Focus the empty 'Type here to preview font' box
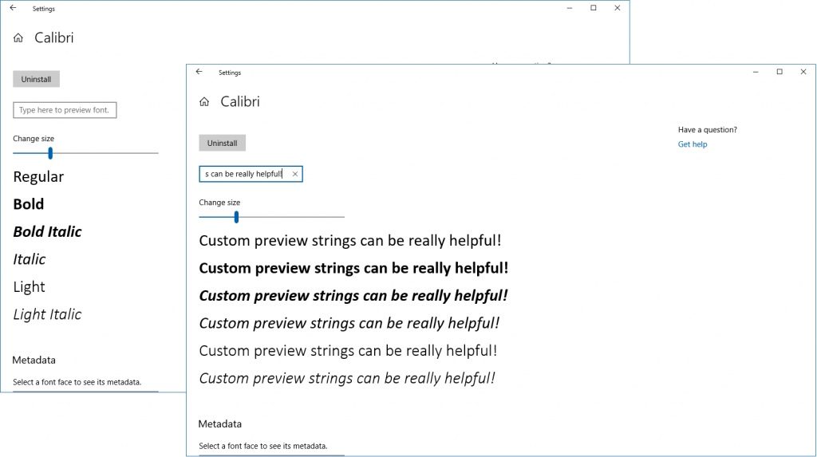 tap(65, 110)
